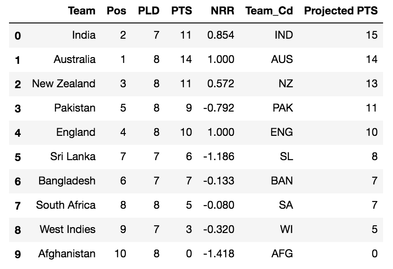
Task: Click the West Indies team cell
Action: coord(68,229)
